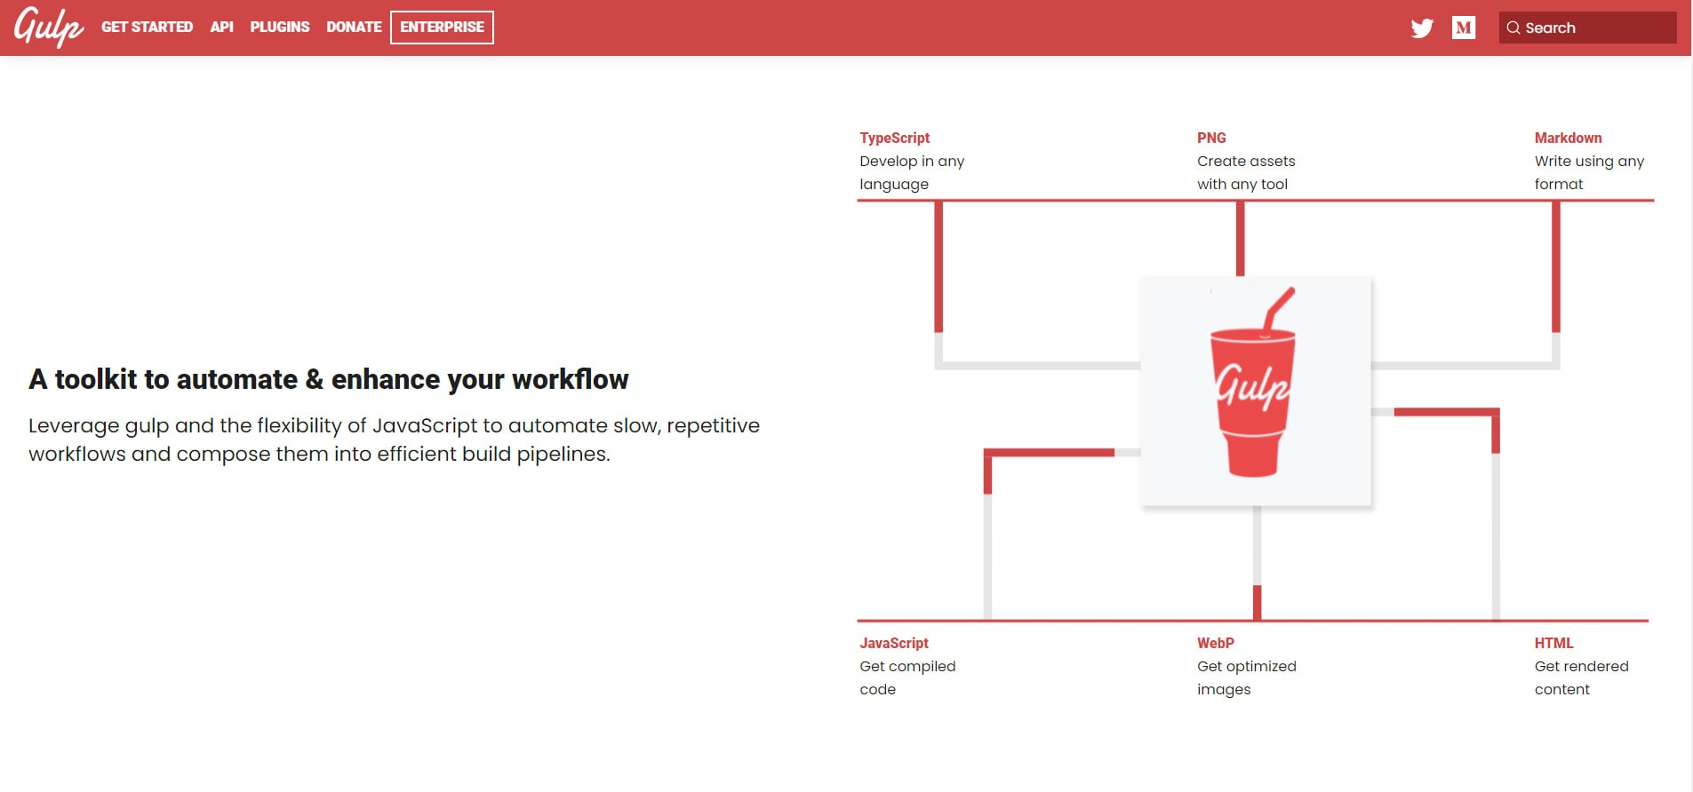Click the PNG label
The width and height of the screenshot is (1693, 792).
1211,138
